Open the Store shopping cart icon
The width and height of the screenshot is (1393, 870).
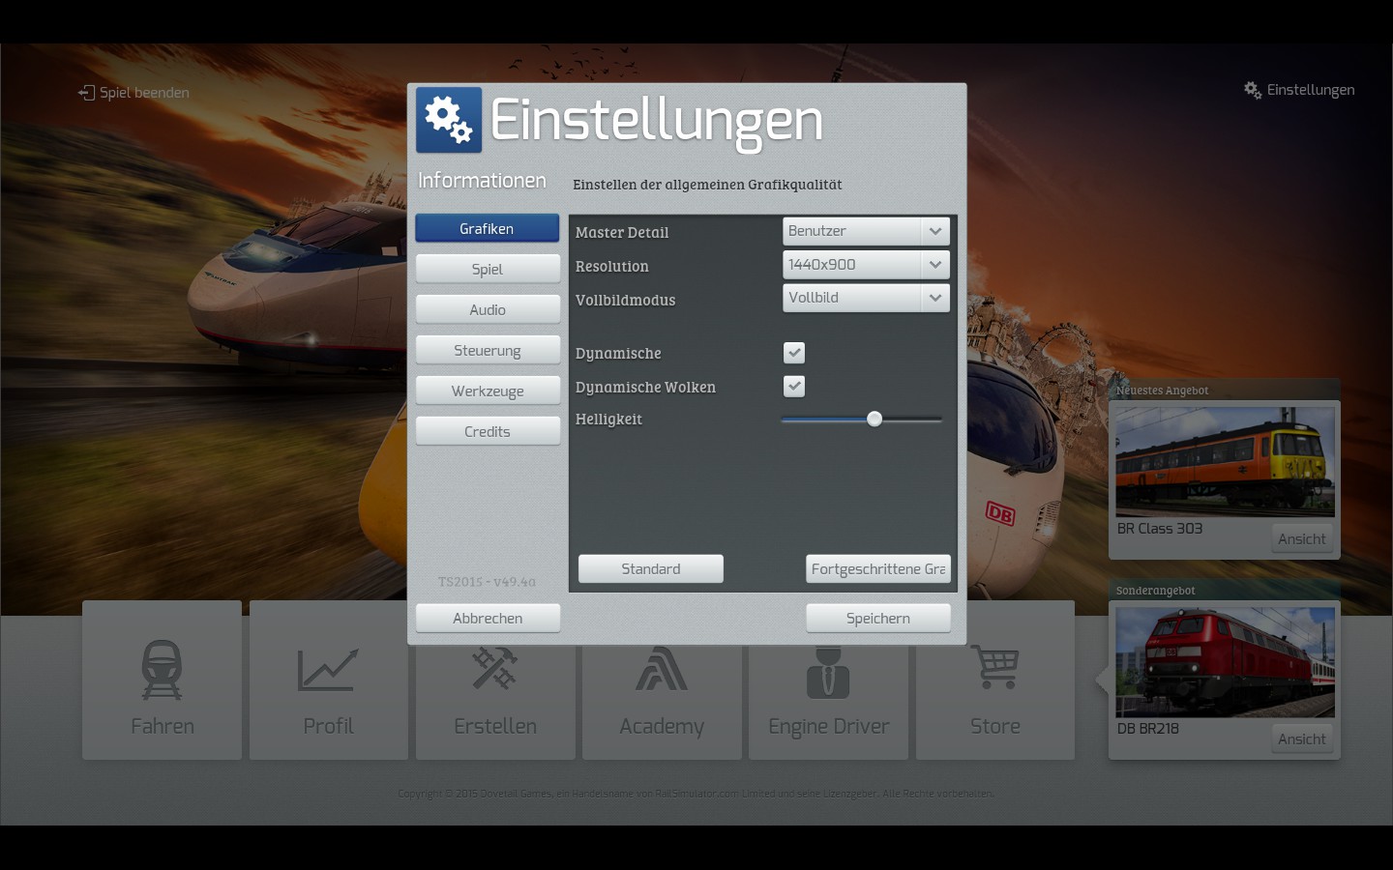(x=994, y=667)
